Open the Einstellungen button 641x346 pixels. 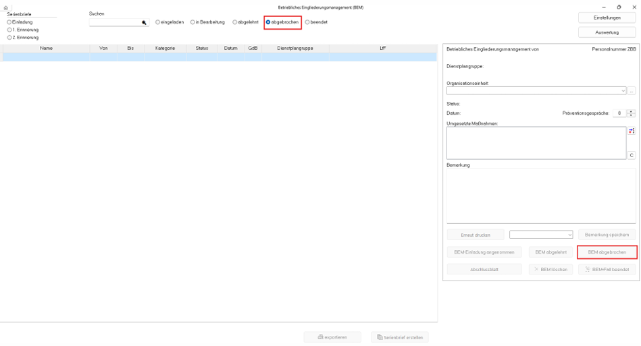(607, 18)
